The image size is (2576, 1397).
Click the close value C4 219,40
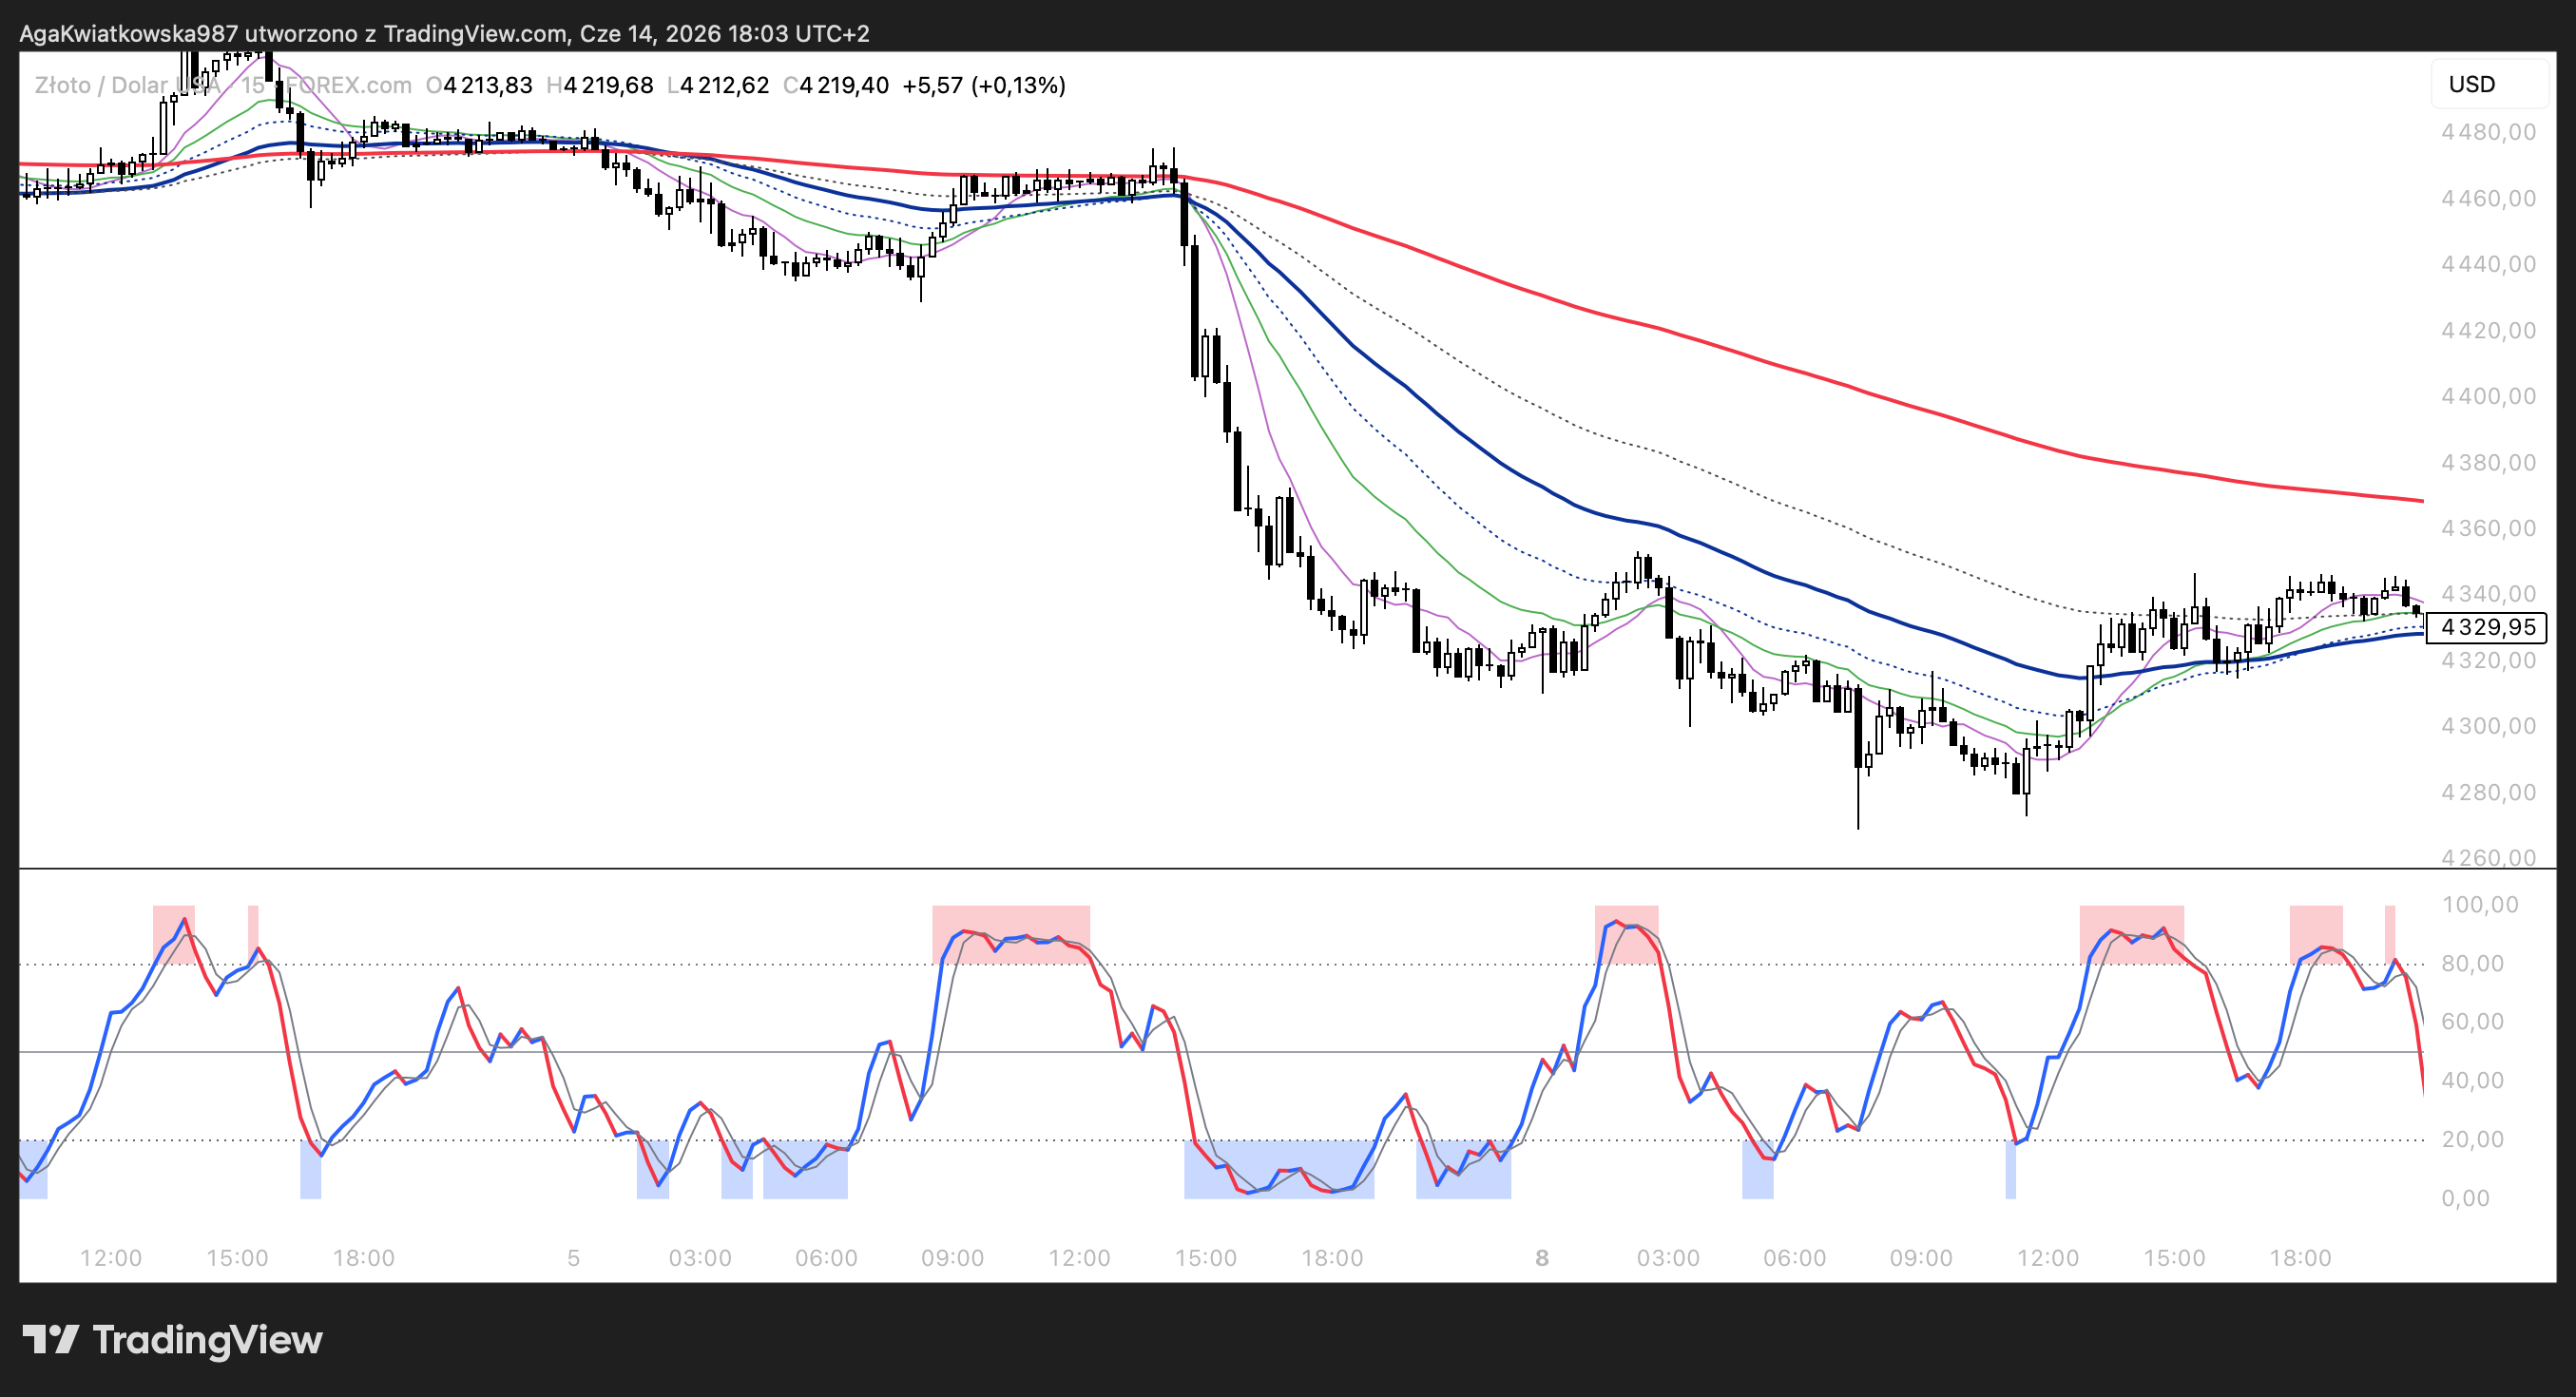click(836, 85)
